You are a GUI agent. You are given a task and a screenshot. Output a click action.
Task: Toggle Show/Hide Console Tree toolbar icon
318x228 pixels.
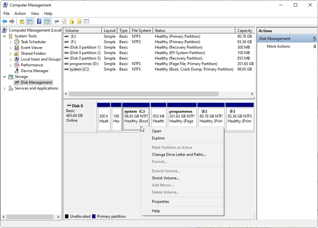click(x=30, y=21)
